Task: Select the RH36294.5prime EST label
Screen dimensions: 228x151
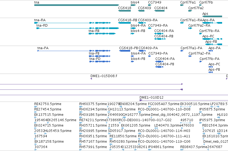Action: [93, 109]
